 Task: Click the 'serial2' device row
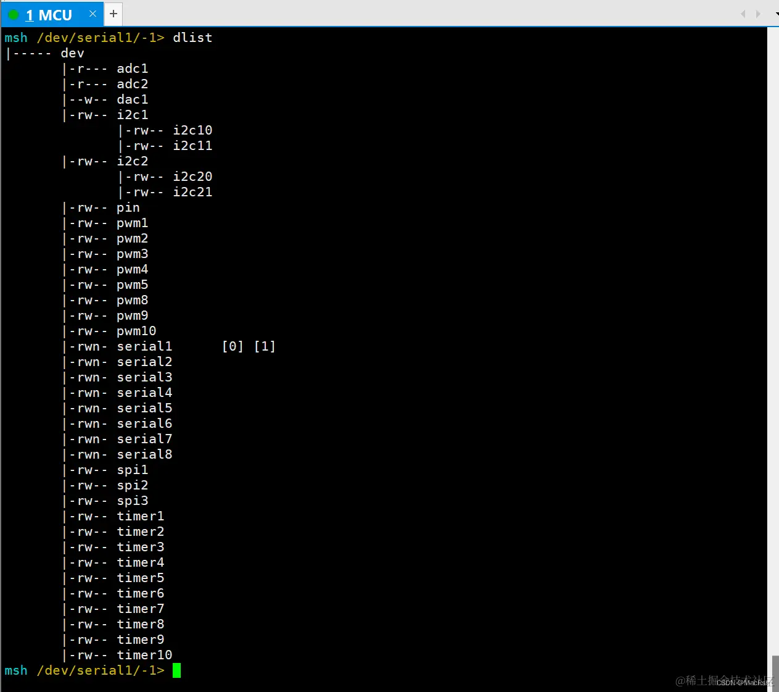[117, 362]
